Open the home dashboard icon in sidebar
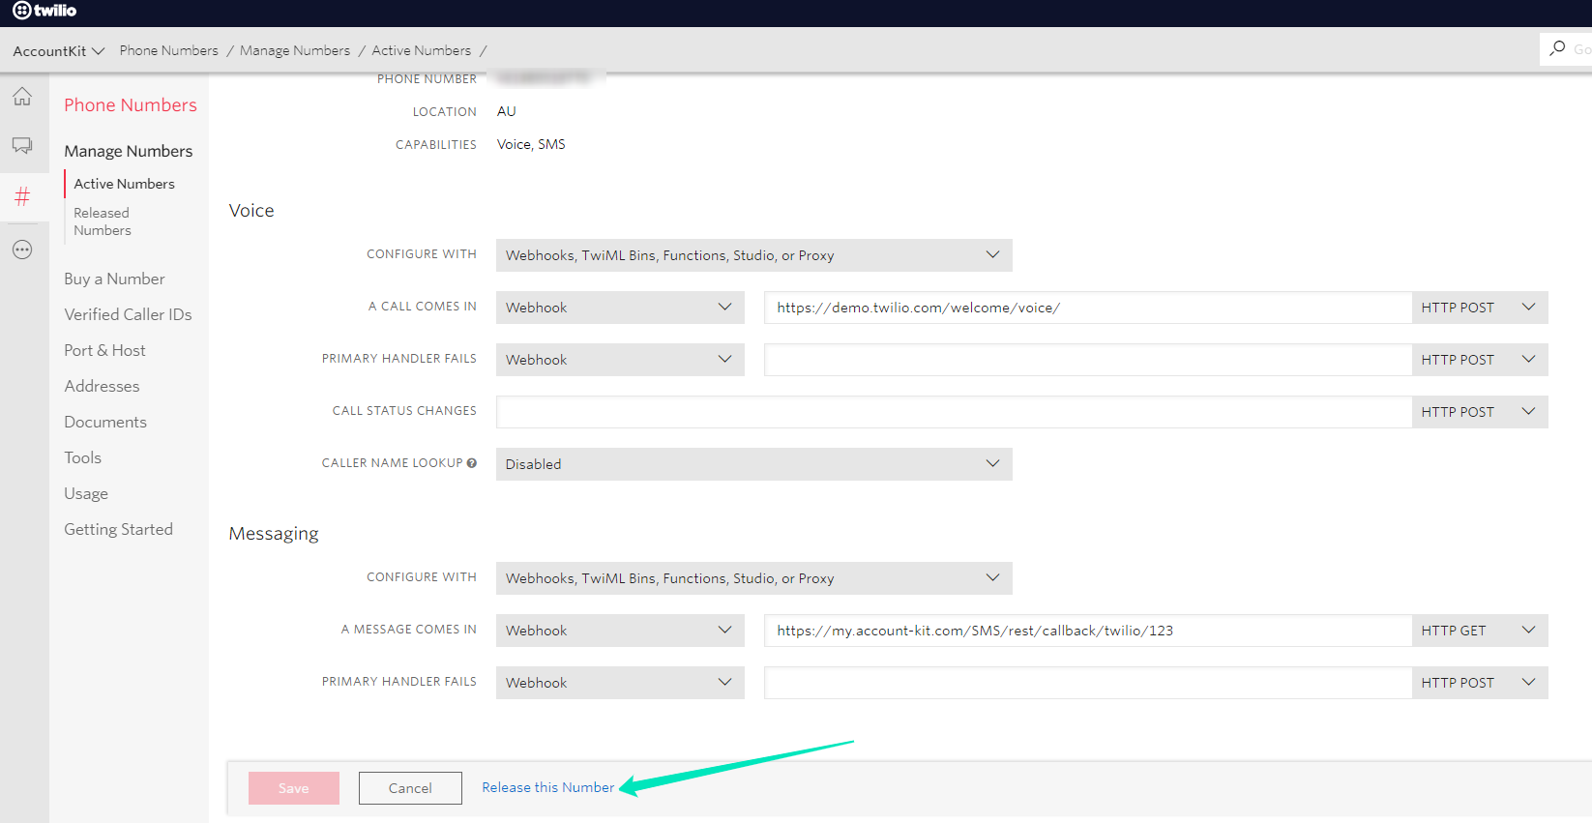This screenshot has width=1592, height=823. [x=22, y=97]
